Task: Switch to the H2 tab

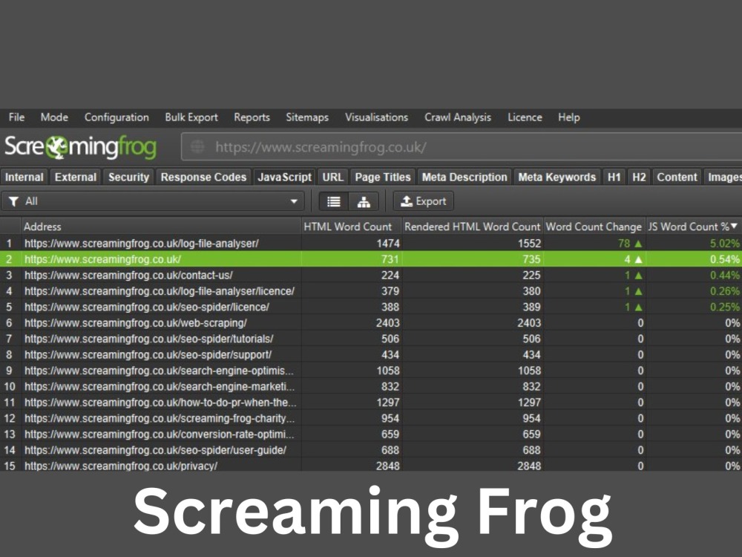Action: coord(639,177)
